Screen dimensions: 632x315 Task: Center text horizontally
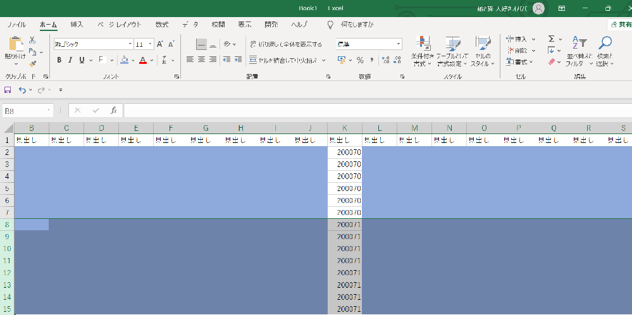pyautogui.click(x=202, y=59)
